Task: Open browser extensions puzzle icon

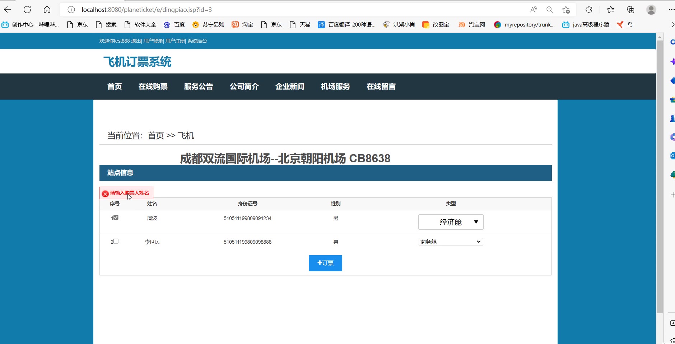Action: 589,10
